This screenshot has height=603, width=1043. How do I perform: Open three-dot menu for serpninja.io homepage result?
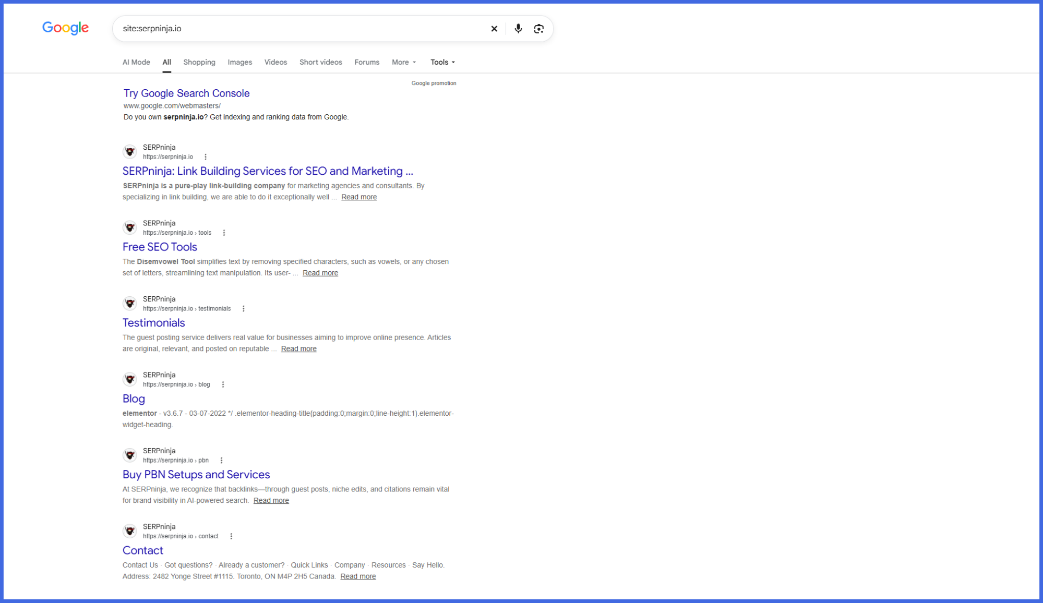(x=206, y=157)
